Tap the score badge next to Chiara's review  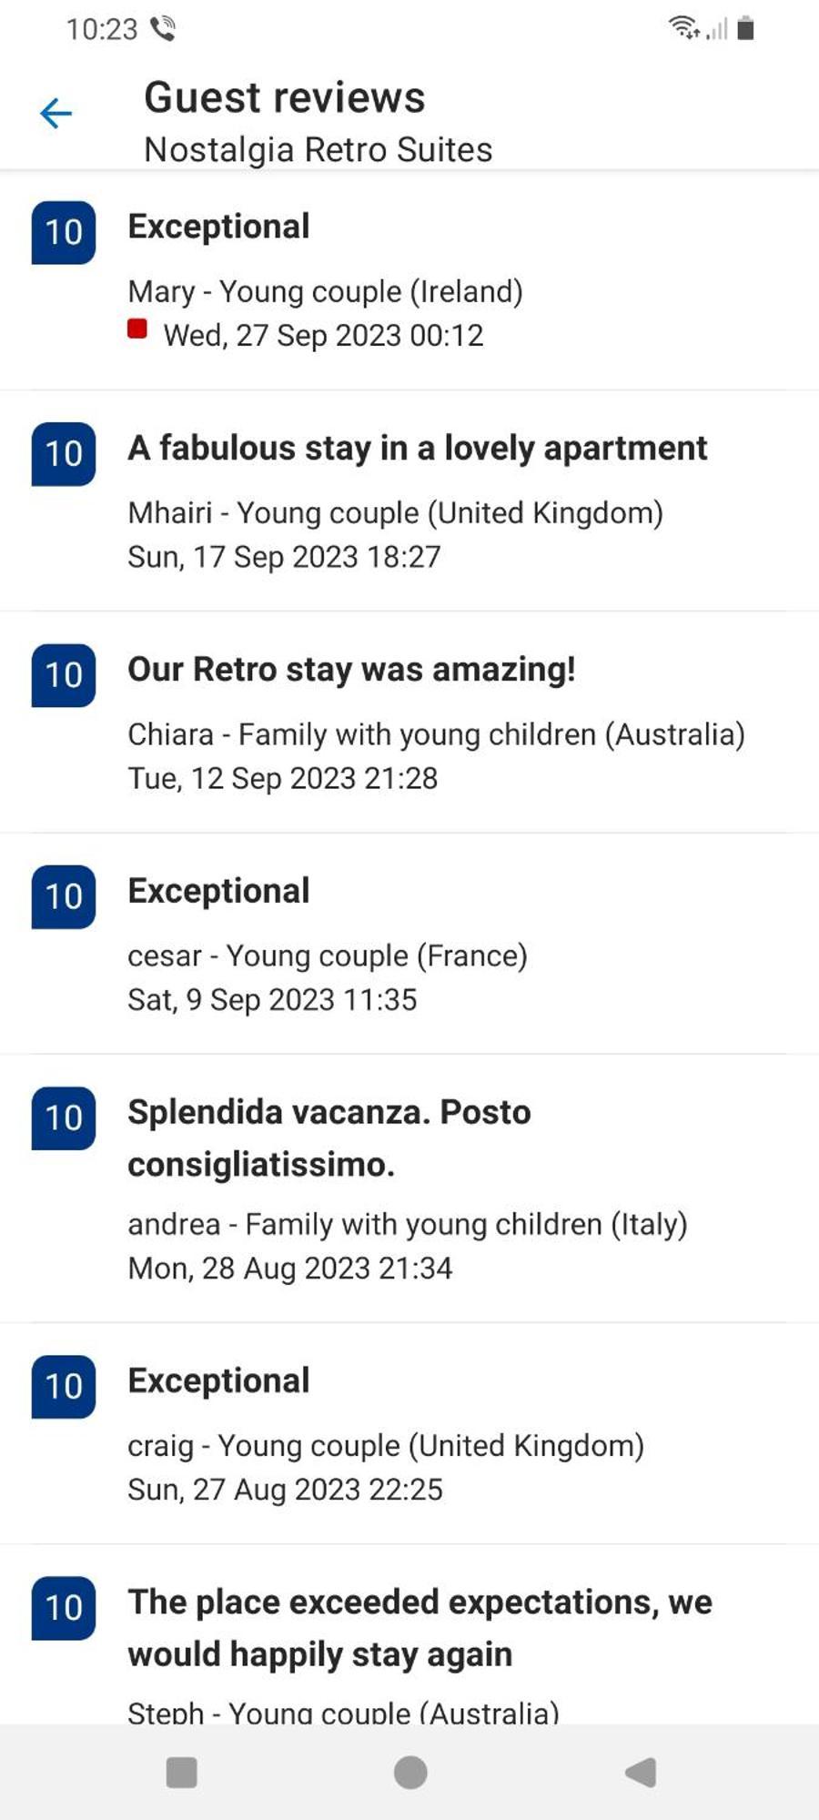(x=64, y=675)
